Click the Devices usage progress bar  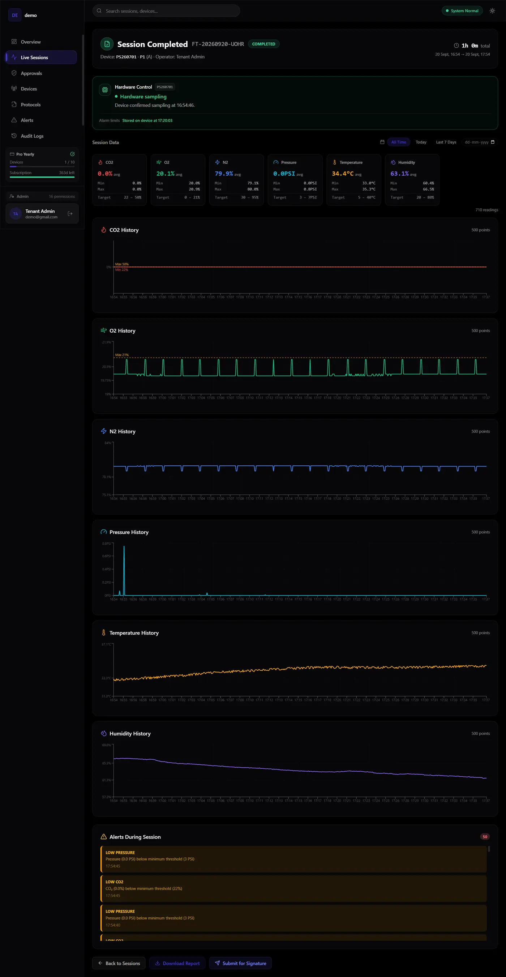[x=42, y=166]
